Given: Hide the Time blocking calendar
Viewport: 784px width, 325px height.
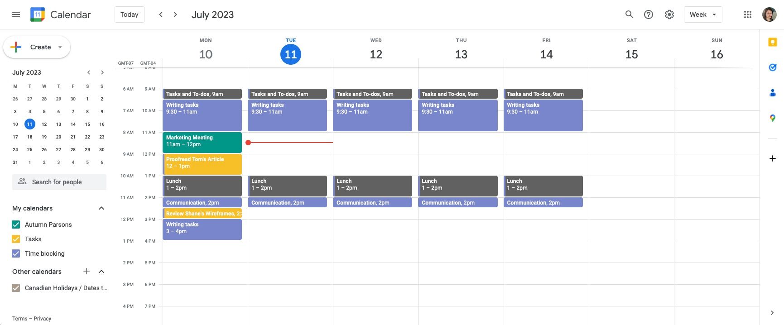Looking at the screenshot, I should [16, 253].
